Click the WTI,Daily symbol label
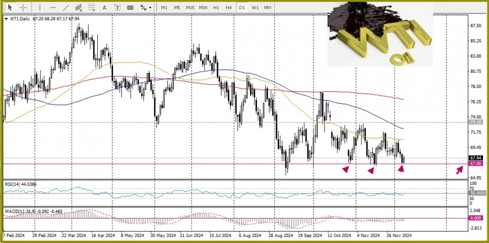Screen dimensions: 489x243 [x=20, y=18]
